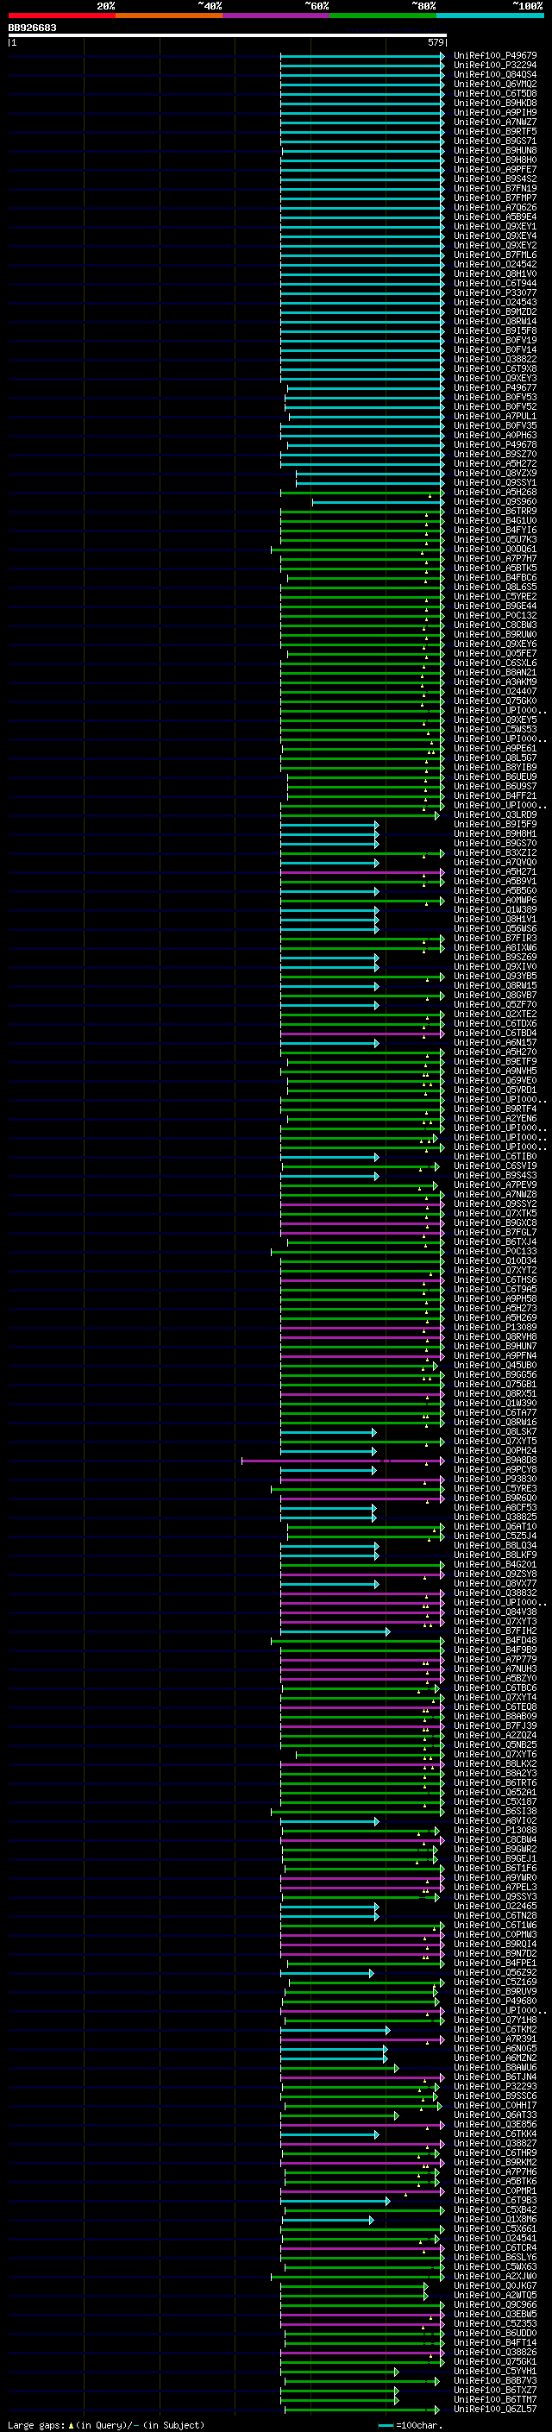552x2432 pixels.
Task: Click the purple ~60% identity legend segment
Action: (277, 16)
